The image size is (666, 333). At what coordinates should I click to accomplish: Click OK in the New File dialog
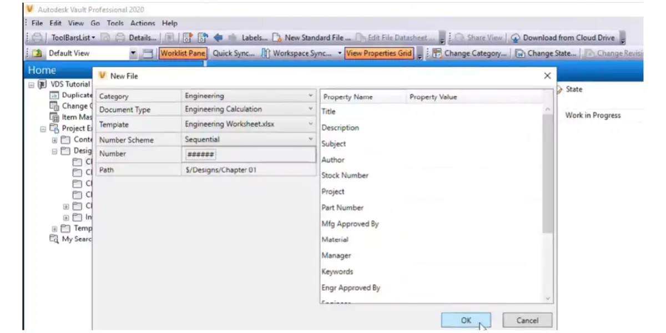pyautogui.click(x=466, y=320)
